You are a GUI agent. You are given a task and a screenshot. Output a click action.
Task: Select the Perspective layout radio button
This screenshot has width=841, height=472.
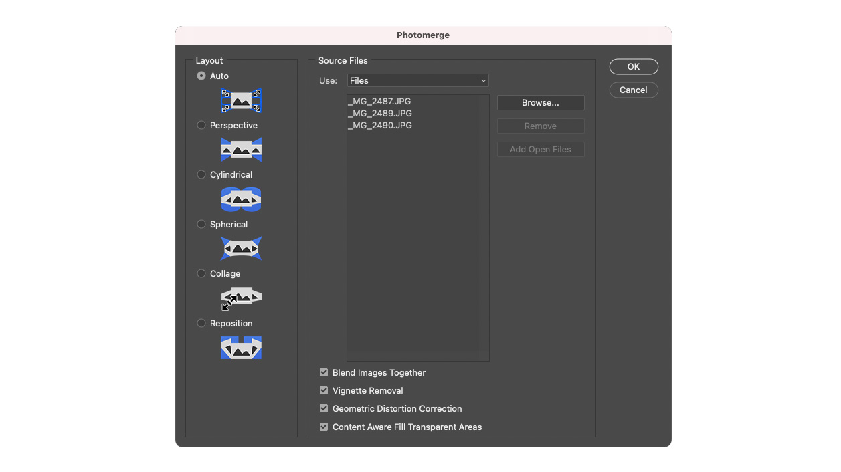pyautogui.click(x=201, y=125)
